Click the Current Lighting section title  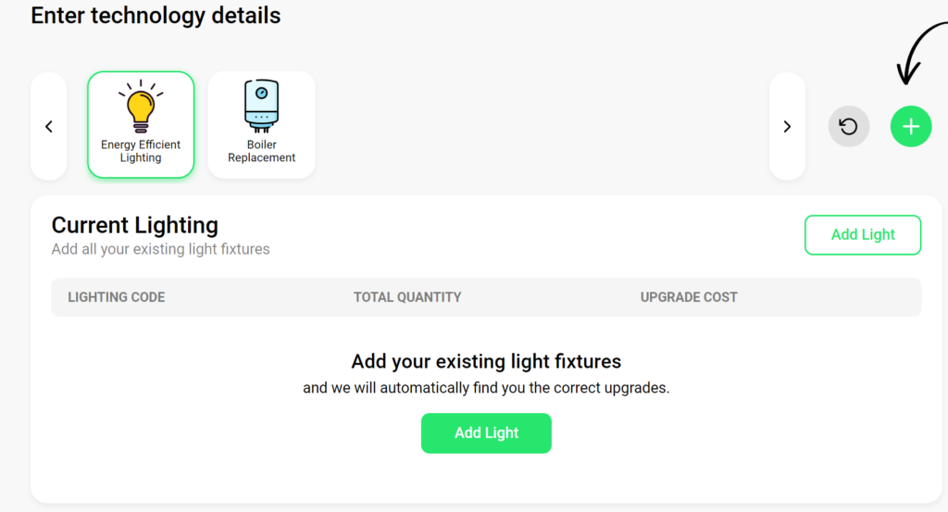[x=135, y=225]
